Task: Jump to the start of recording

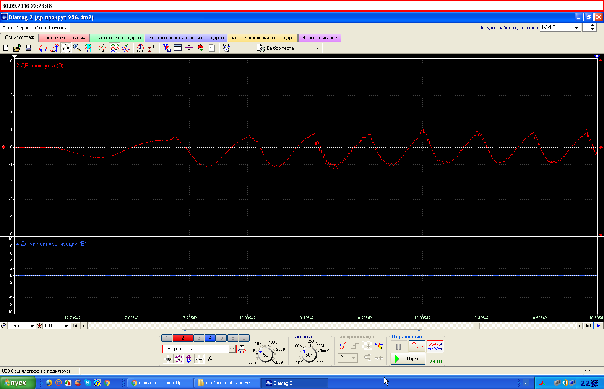Action: tap(75, 326)
